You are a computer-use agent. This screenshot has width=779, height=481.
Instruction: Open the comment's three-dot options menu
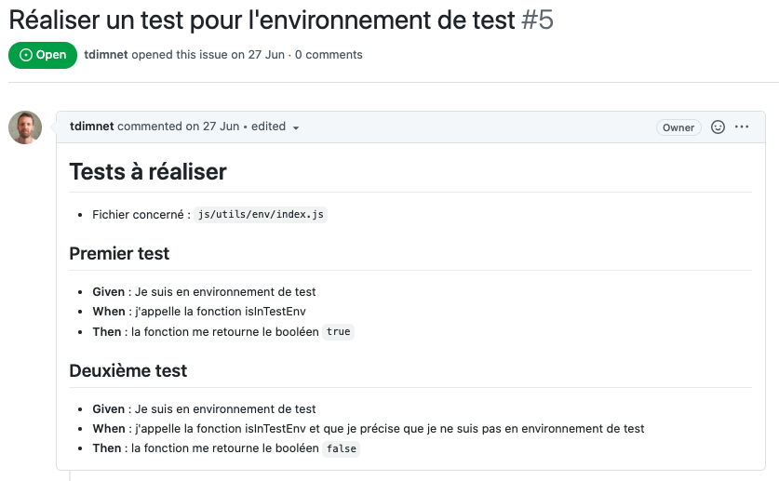click(742, 127)
